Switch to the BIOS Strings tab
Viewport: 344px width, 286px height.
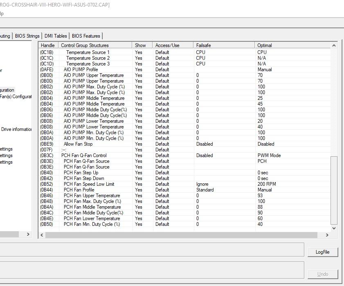(27, 36)
